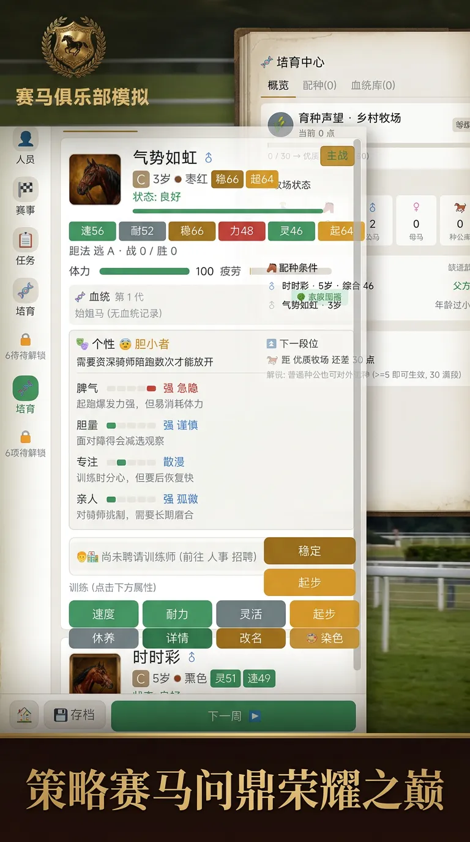Click the 时时彩 horse portrait
The image size is (470, 842).
click(95, 673)
